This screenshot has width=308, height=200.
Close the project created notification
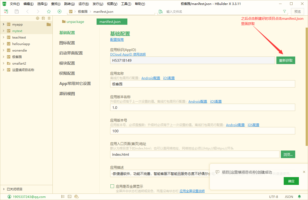(x=304, y=172)
